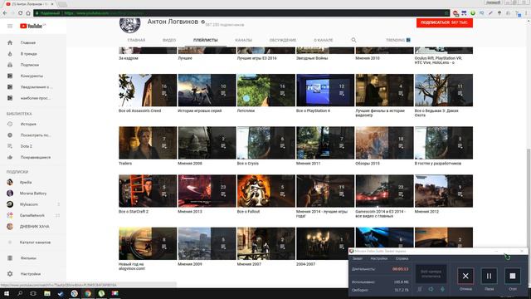Switch to ГЛАВНАЯ channel tab
Viewport: 531px width, 299px height.
(x=136, y=40)
